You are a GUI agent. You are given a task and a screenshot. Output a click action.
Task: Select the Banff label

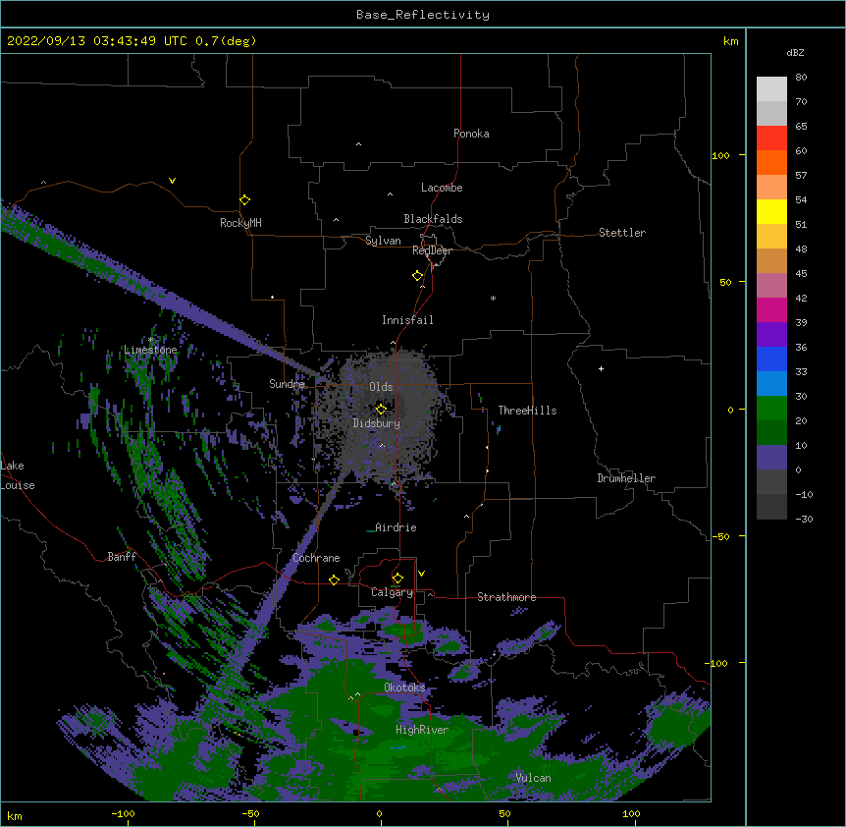tap(122, 557)
